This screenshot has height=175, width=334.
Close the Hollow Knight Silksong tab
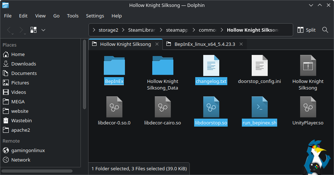tap(157, 44)
